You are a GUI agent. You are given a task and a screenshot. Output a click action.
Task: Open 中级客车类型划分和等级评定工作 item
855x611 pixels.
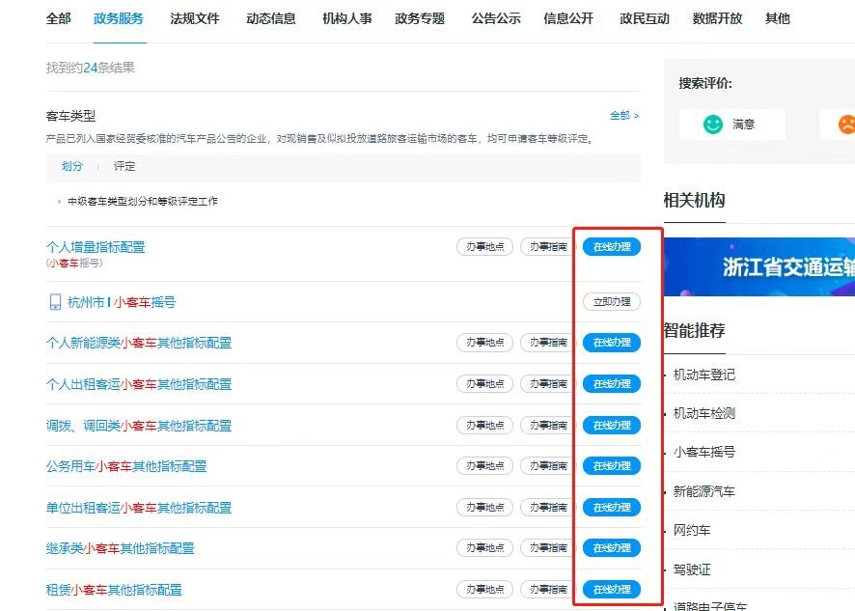pyautogui.click(x=143, y=202)
